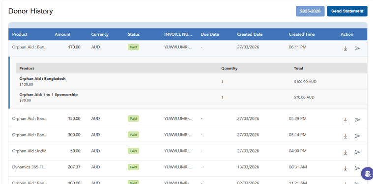Click the Paid badge on the 207.37 row

tap(133, 167)
